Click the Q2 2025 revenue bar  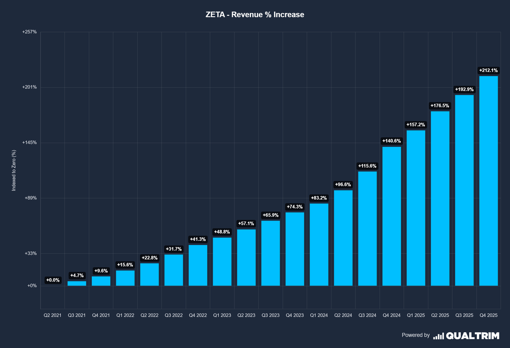point(440,198)
